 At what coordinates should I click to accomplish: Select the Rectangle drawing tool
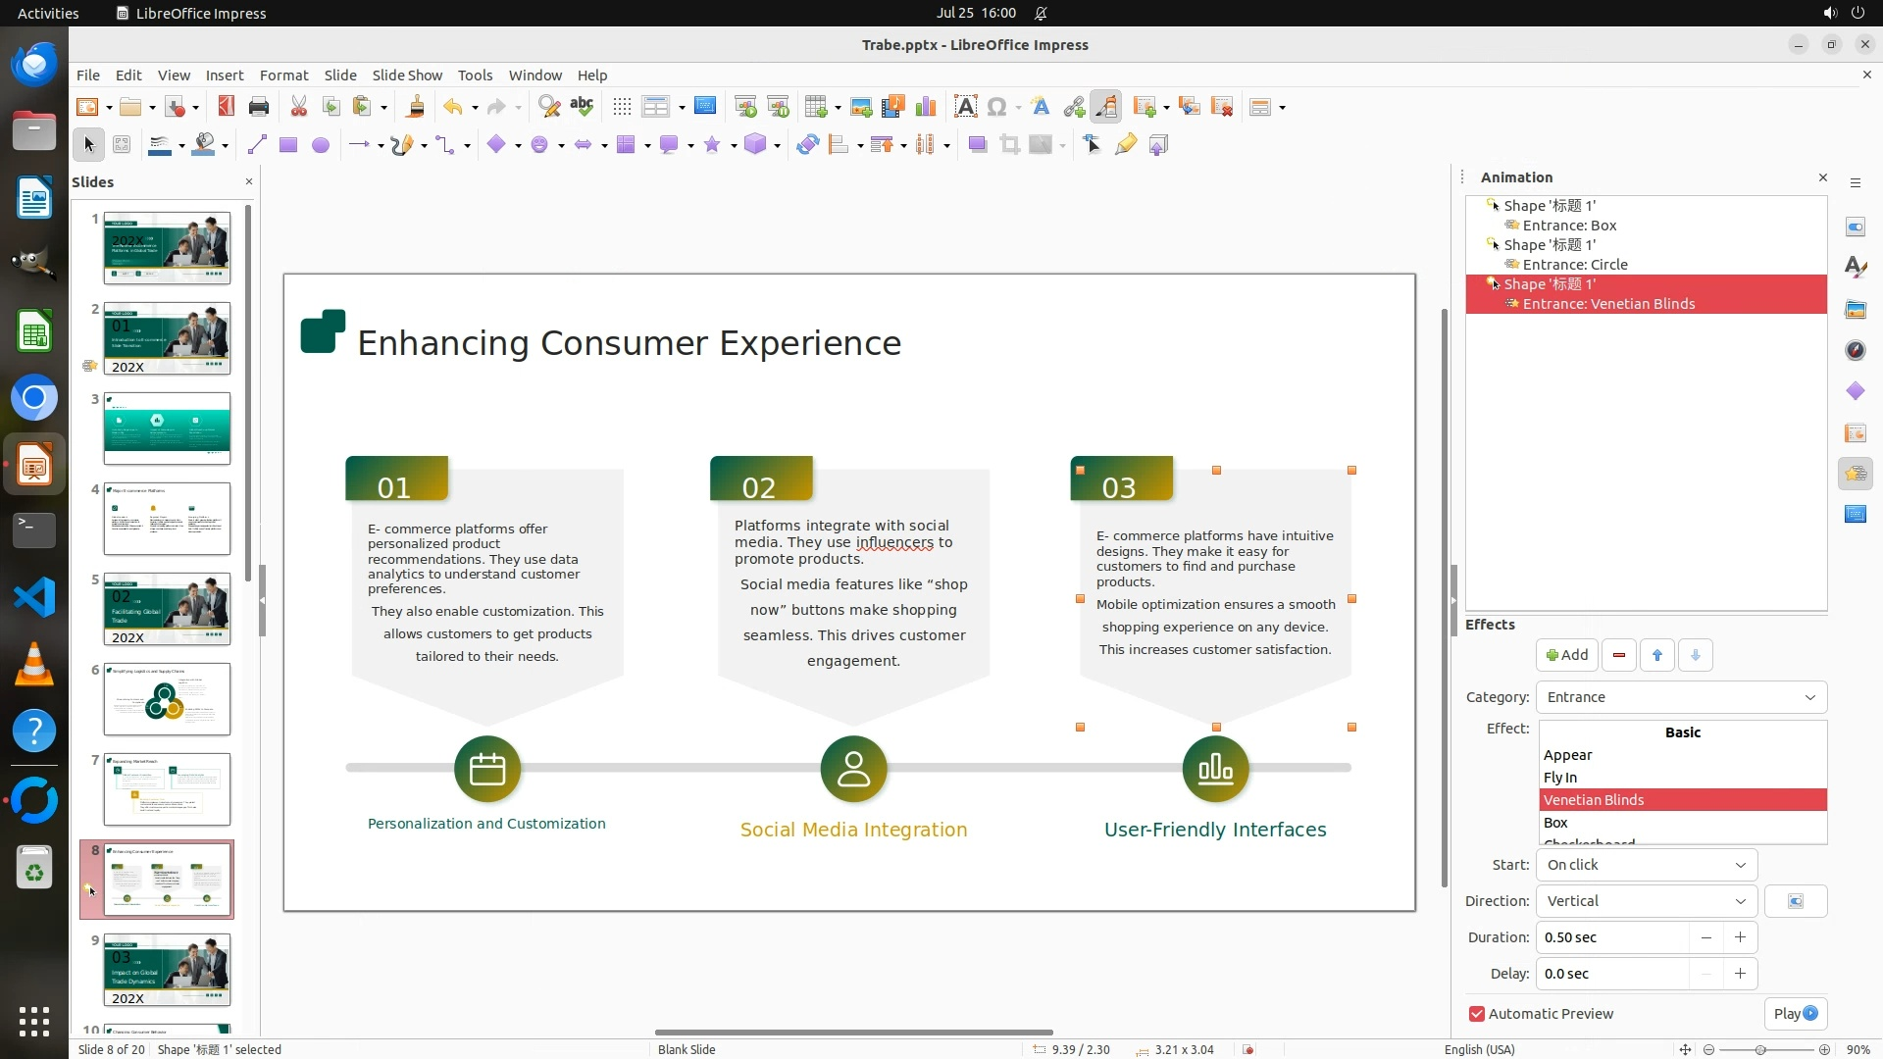(287, 145)
